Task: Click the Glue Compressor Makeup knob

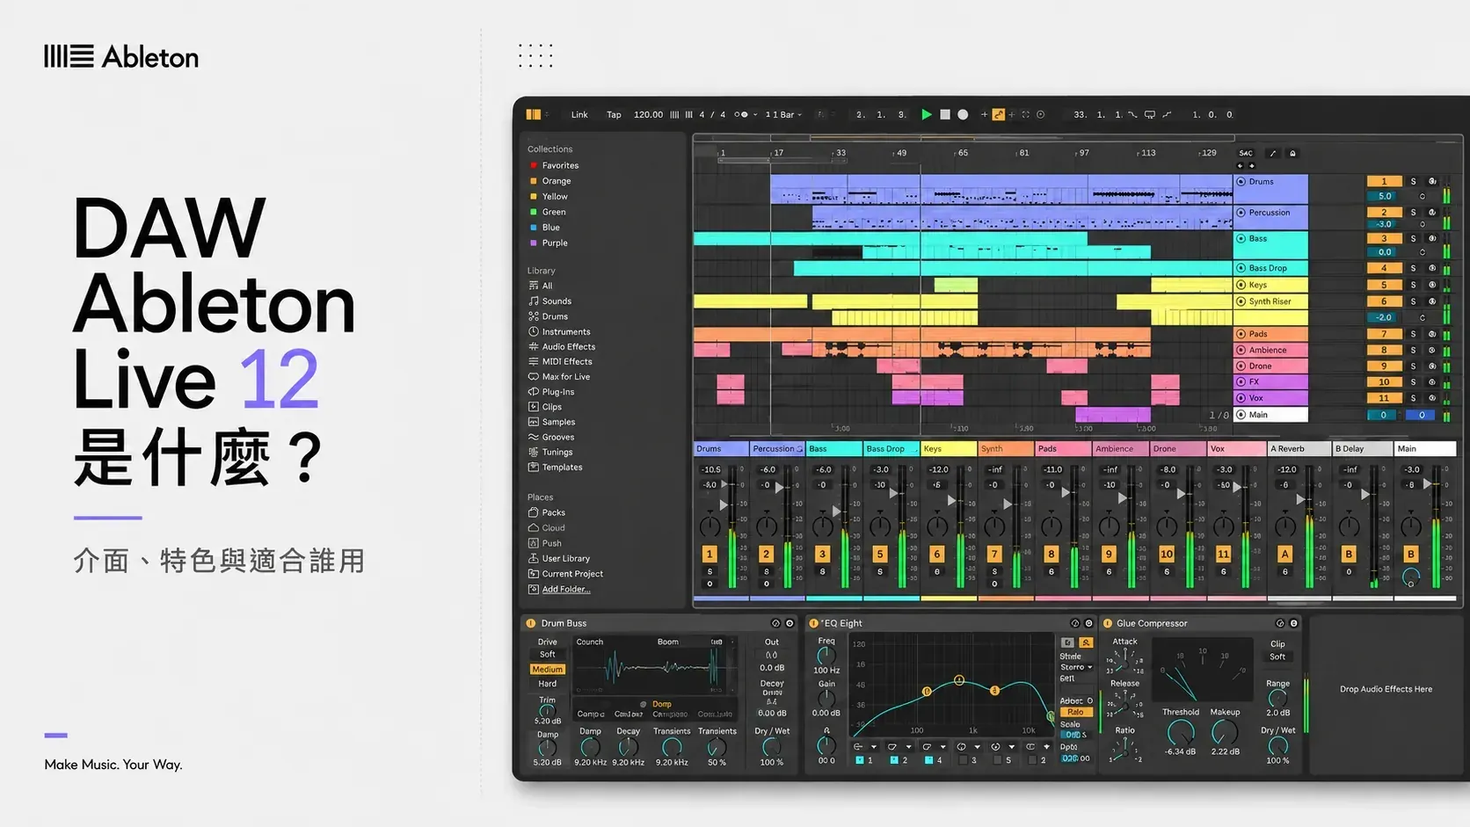Action: click(1224, 731)
